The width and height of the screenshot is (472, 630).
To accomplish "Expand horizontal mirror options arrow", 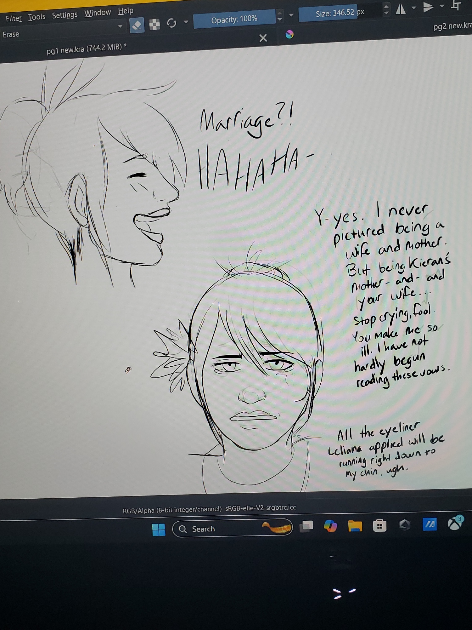I will coord(414,8).
